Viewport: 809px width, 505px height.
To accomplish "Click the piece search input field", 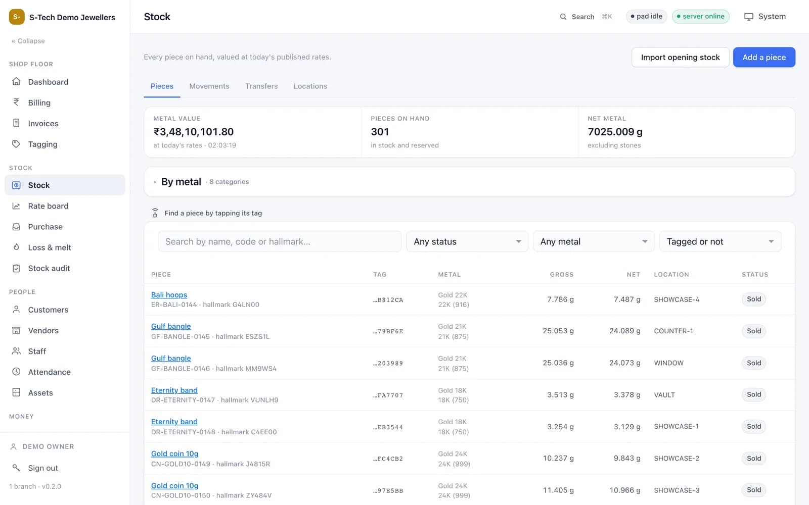I will (280, 241).
